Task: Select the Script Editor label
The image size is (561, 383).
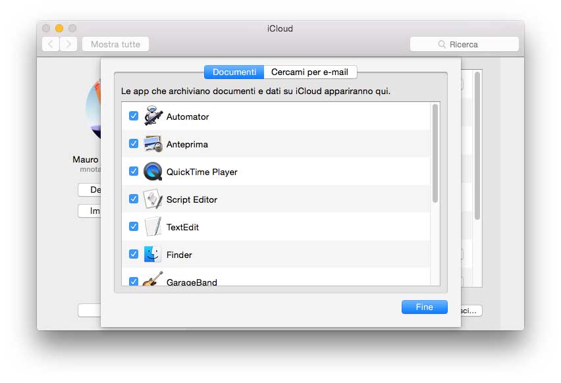Action: (192, 199)
